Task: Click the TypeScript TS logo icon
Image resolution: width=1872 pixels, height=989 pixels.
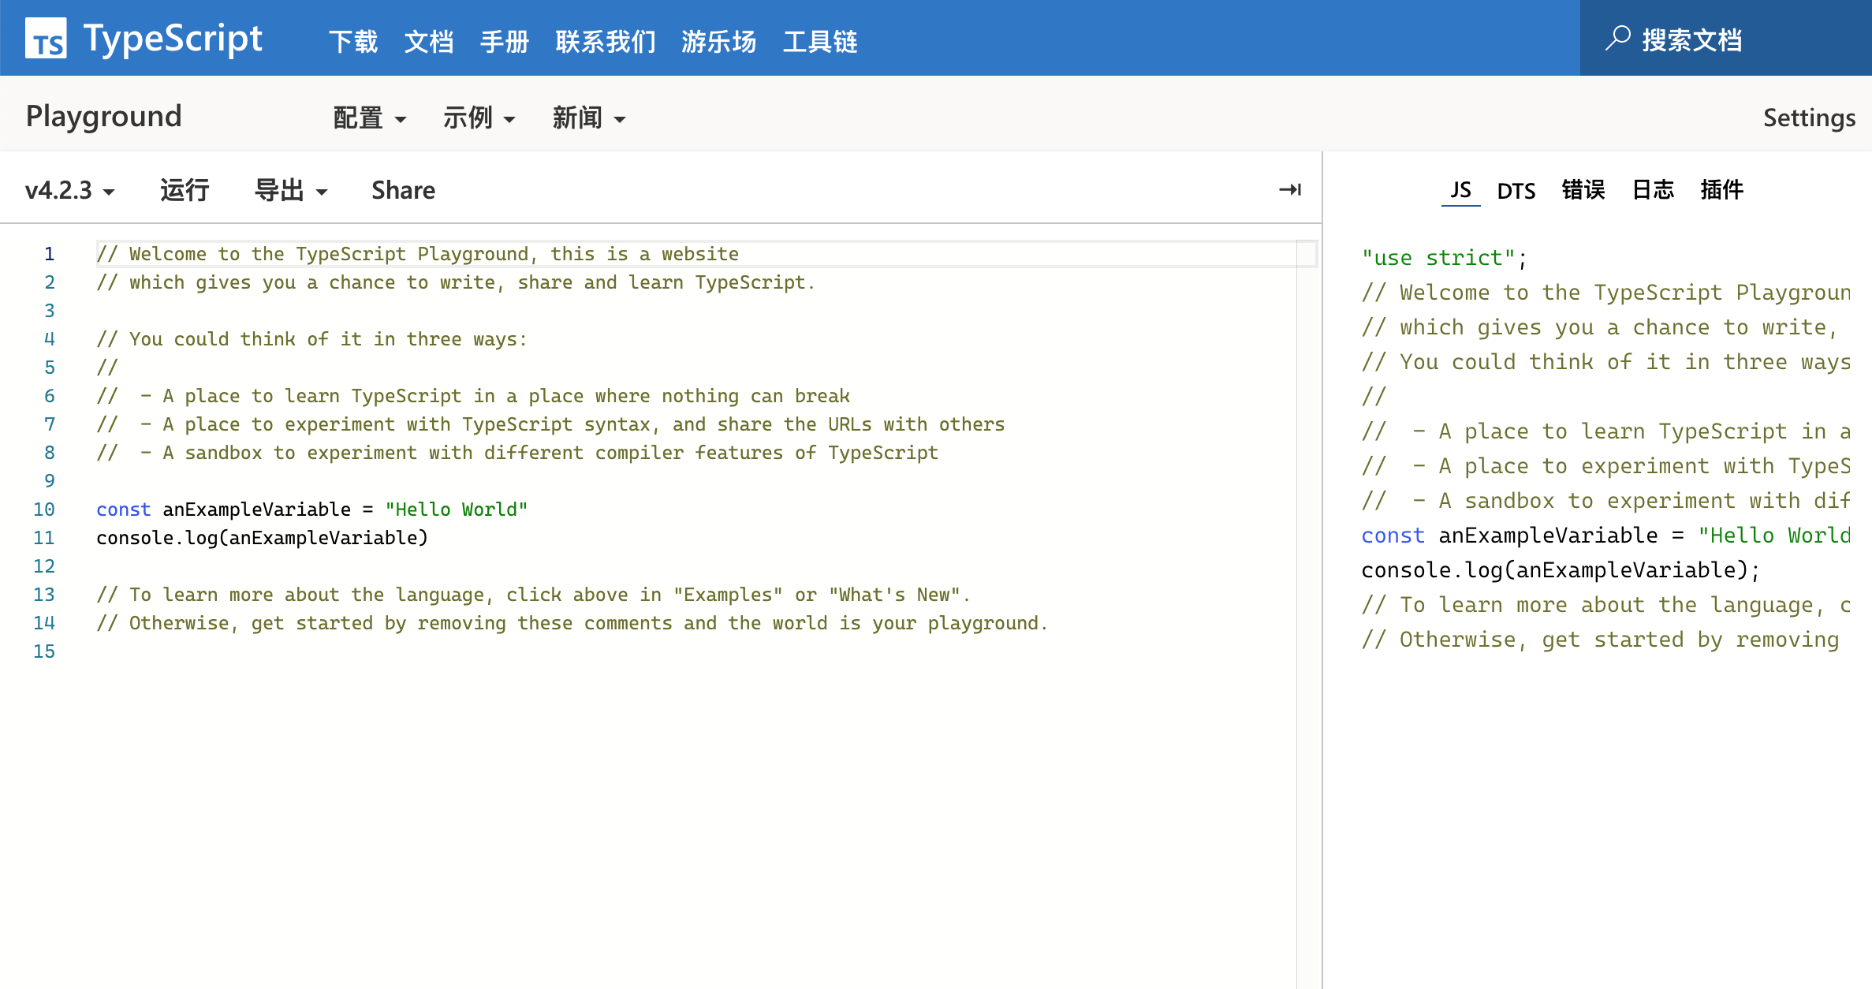Action: pyautogui.click(x=46, y=39)
